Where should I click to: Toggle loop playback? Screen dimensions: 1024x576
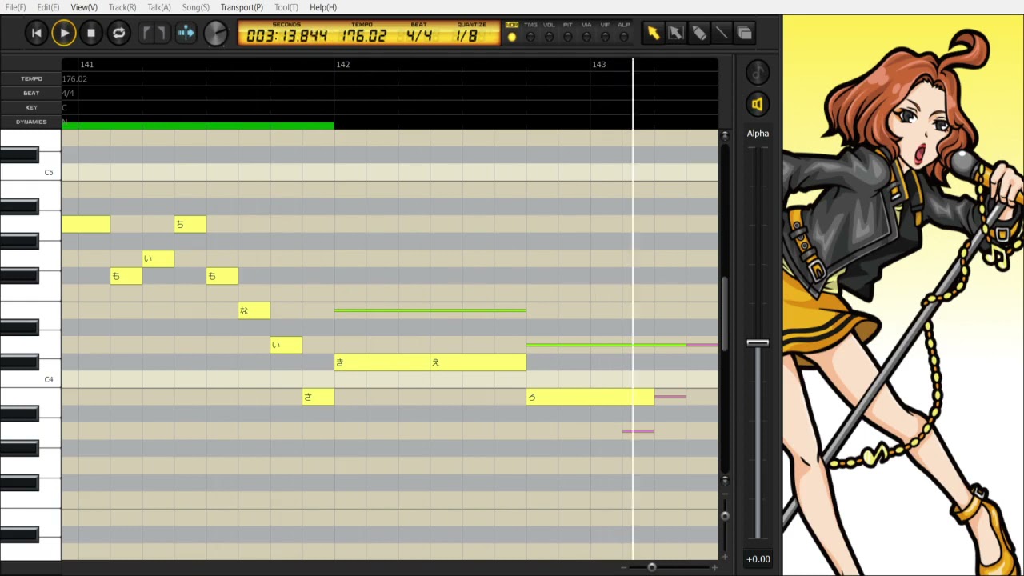pyautogui.click(x=118, y=33)
